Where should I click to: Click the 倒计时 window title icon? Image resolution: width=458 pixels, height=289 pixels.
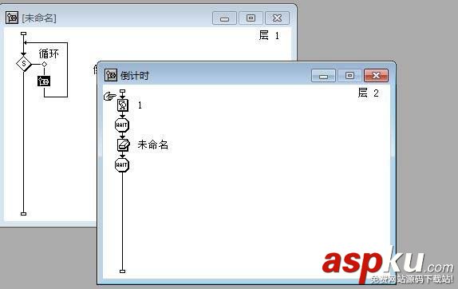(111, 75)
